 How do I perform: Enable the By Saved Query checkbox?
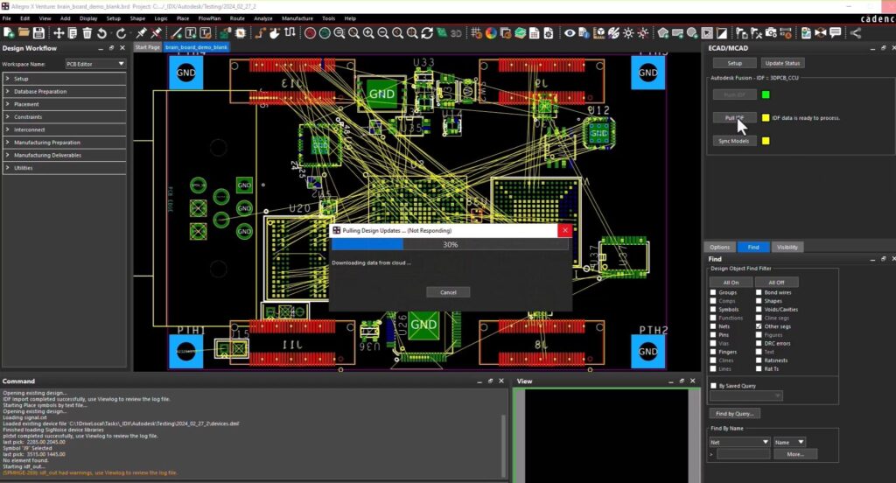[713, 386]
